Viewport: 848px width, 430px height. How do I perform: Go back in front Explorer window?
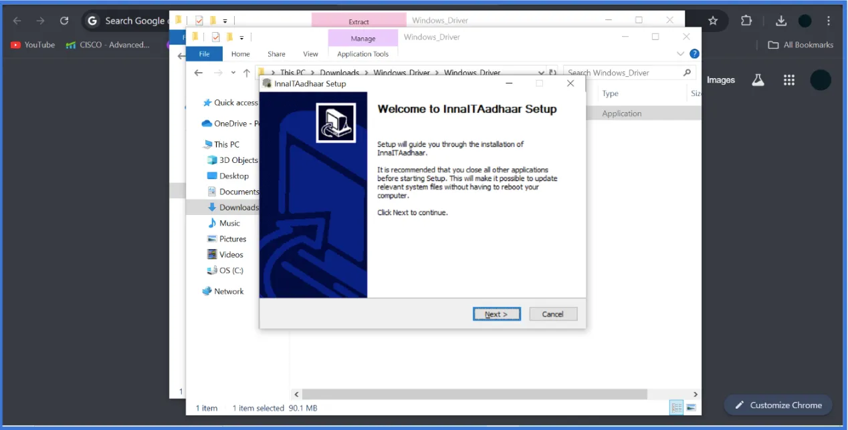click(x=198, y=73)
